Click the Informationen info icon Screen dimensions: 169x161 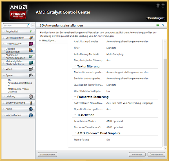point(31,115)
